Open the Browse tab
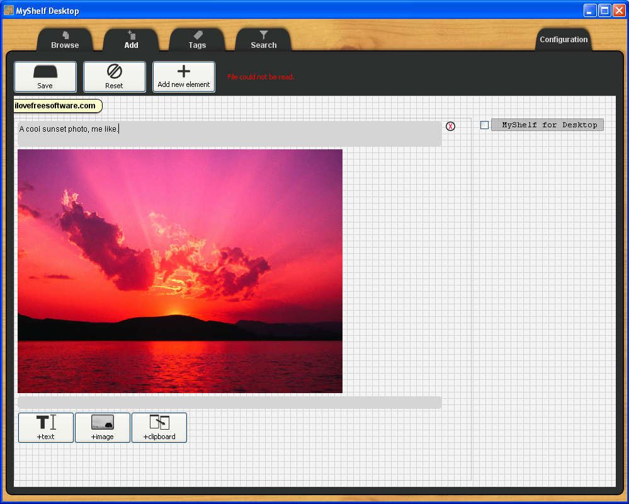Image resolution: width=629 pixels, height=504 pixels. (x=65, y=40)
